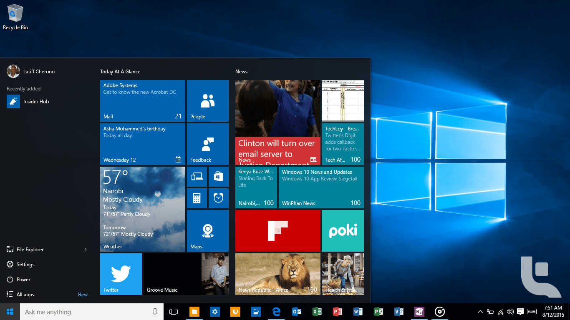The width and height of the screenshot is (570, 320).
Task: Open the Alarms & Clock tile
Action: pyautogui.click(x=219, y=198)
